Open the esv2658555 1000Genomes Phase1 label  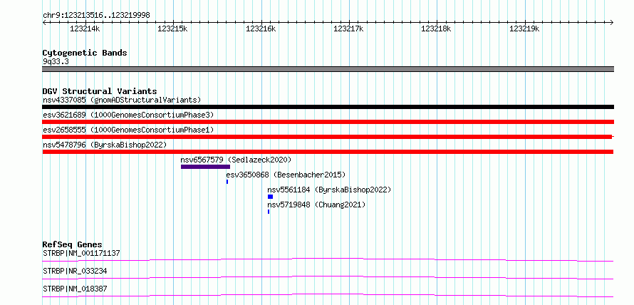[x=128, y=130]
